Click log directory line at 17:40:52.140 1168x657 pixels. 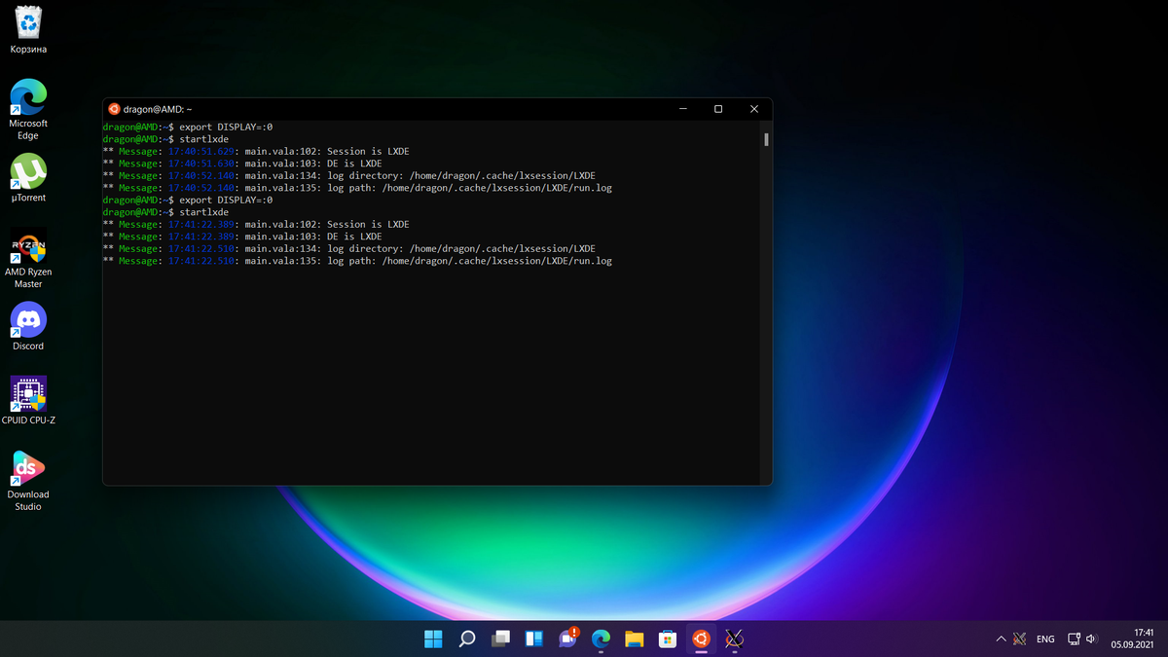(348, 176)
